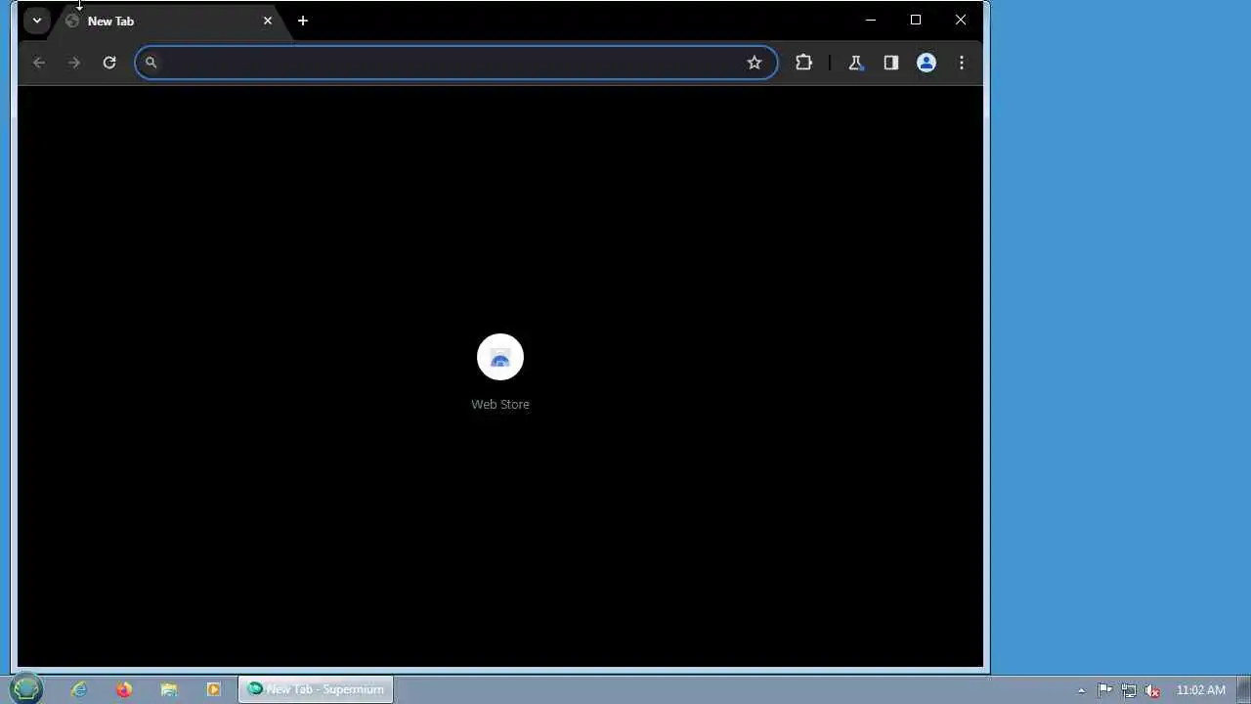Open the Chrome Labs flask icon
Screen dimensions: 1251x704
[x=856, y=63]
